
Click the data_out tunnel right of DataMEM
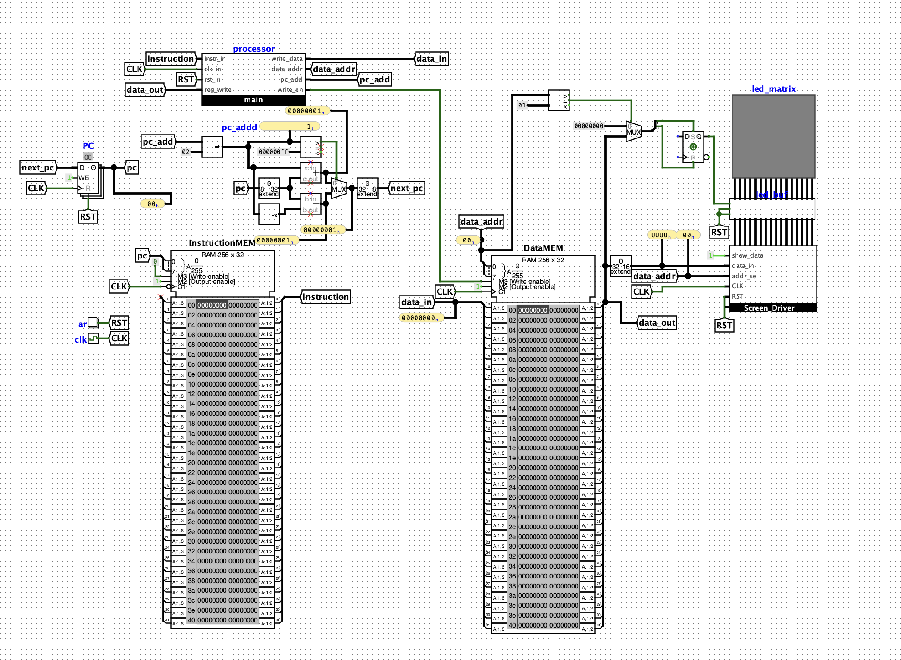tap(657, 323)
